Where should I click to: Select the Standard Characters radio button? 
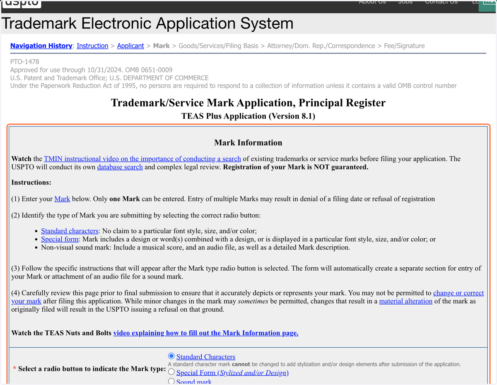click(x=171, y=356)
